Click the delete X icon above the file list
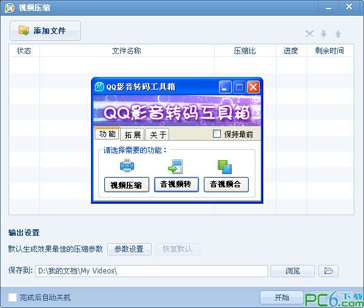This screenshot has height=308, width=364. click(x=309, y=34)
